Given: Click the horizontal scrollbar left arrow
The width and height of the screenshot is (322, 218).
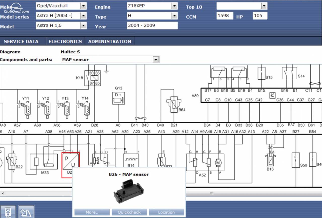Looking at the screenshot, I should [2, 193].
